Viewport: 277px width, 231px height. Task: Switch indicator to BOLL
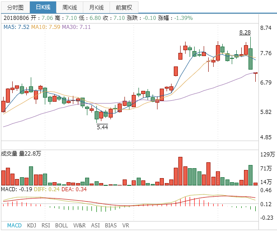pos(62,226)
